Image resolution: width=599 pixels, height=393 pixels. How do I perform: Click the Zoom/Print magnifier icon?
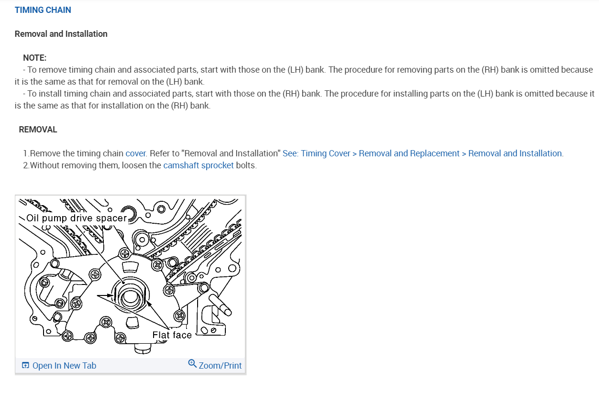pyautogui.click(x=192, y=364)
